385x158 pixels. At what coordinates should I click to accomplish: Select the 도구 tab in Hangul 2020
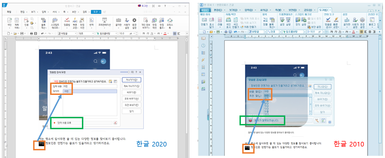pyautogui.click(x=96, y=12)
